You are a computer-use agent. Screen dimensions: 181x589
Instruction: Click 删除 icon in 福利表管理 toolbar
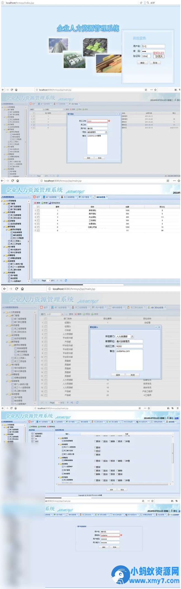click(x=35, y=203)
